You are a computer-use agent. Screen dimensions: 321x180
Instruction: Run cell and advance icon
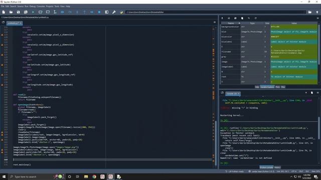click(48, 12)
